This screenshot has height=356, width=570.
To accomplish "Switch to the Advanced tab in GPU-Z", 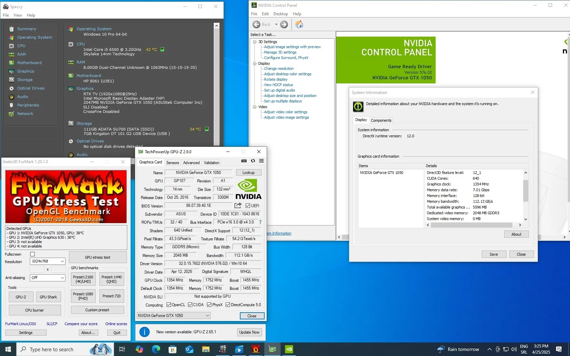I will coord(191,163).
